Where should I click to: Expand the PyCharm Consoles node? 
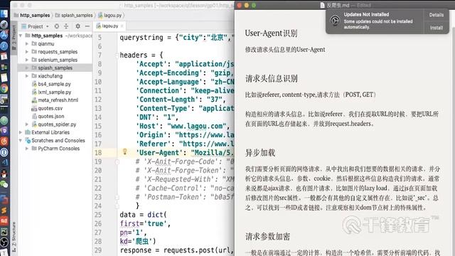(27, 149)
